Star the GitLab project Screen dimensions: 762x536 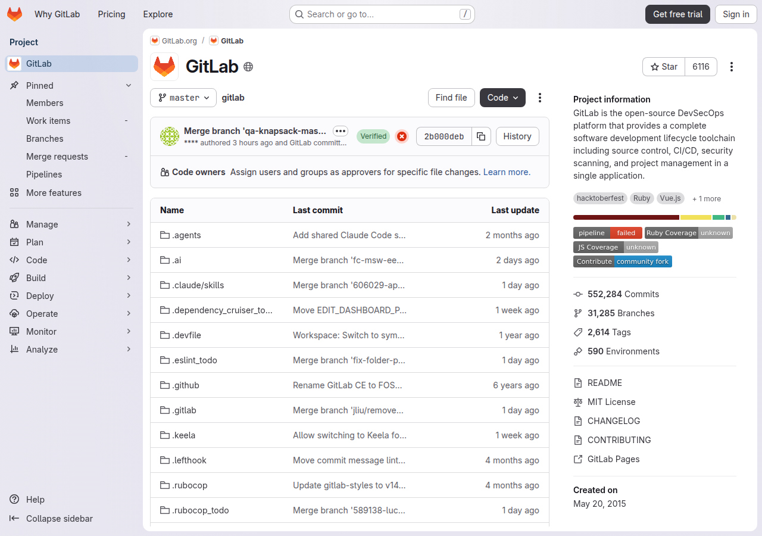pyautogui.click(x=664, y=67)
